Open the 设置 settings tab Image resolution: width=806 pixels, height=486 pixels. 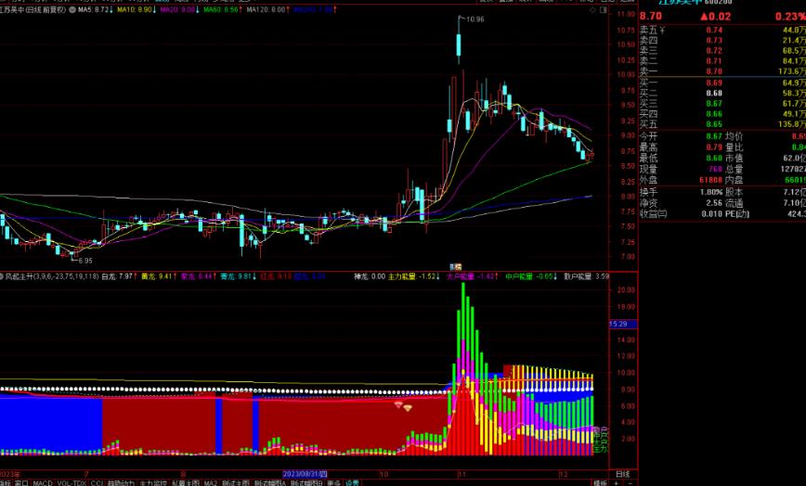click(352, 483)
